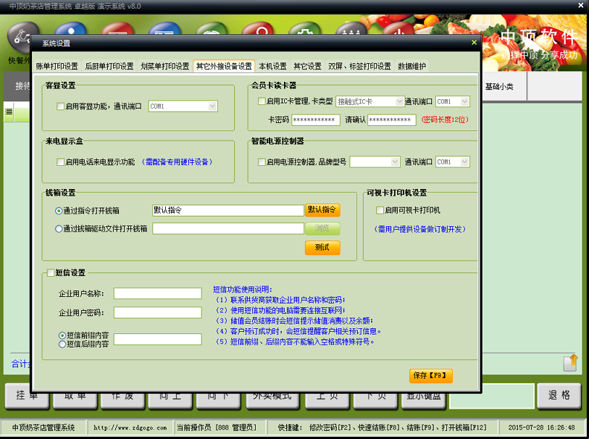Viewport: 589px width, 439px height.
Task: Tick the 短信设置 checkbox
Action: (x=50, y=272)
